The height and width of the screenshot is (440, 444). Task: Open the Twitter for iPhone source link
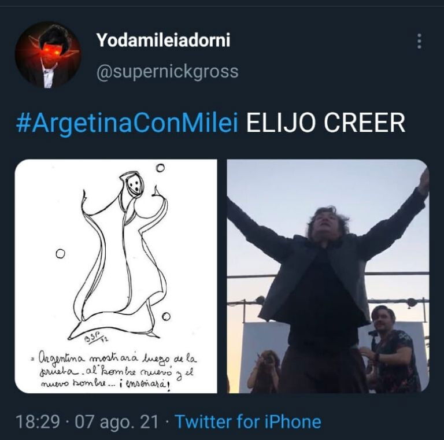[x=248, y=422]
